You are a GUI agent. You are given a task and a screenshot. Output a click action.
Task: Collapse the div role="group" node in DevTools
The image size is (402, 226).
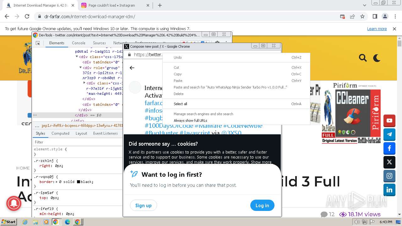pyautogui.click(x=80, y=67)
